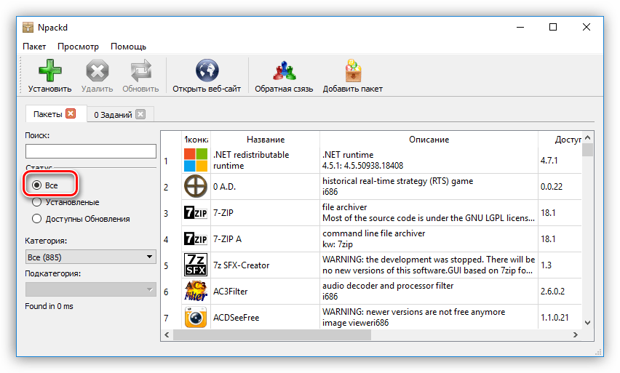
Task: Open the Просмотр menu
Action: 78,47
